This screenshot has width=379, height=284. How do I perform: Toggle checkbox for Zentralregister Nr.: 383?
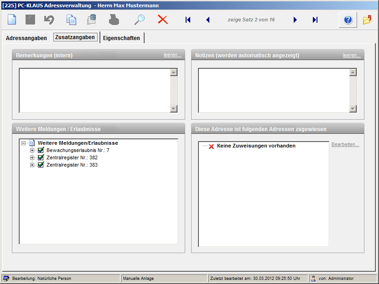point(41,165)
